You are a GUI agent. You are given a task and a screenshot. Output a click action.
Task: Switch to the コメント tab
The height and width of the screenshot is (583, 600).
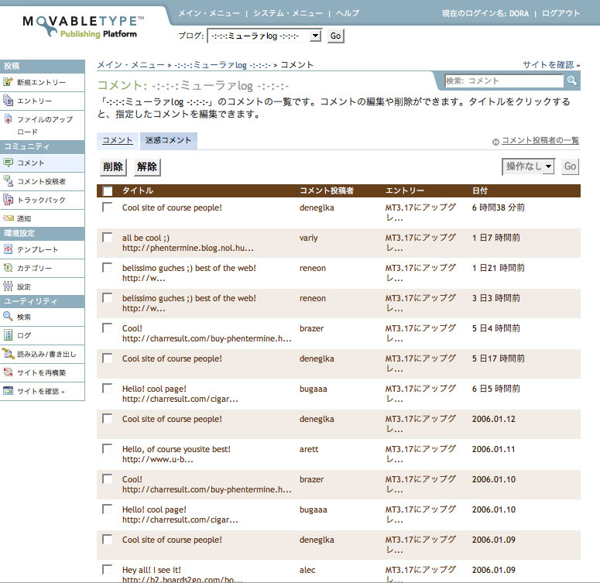click(118, 141)
